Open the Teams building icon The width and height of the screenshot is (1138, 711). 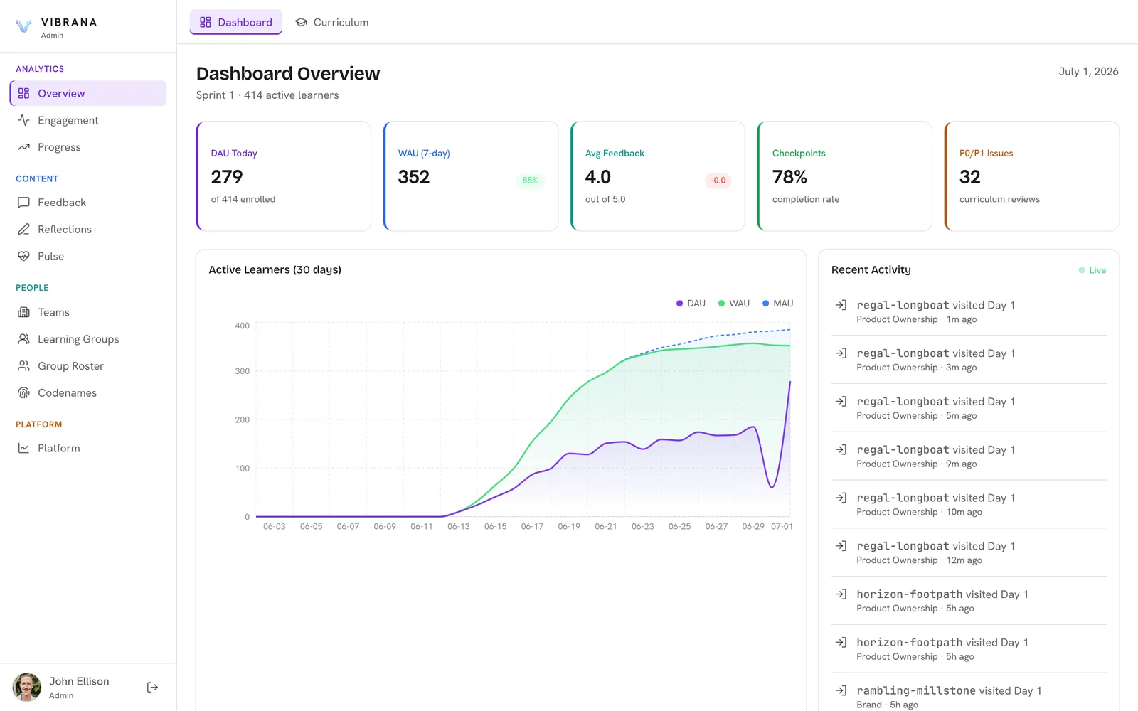pos(23,312)
